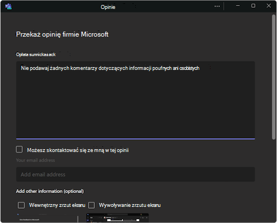
Task: Minimize the Opinie window
Action: tap(238, 6)
